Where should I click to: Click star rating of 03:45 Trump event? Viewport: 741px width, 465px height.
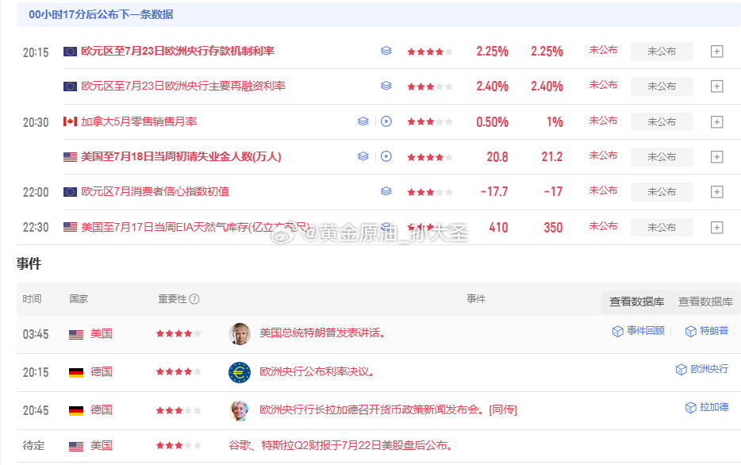click(x=179, y=333)
